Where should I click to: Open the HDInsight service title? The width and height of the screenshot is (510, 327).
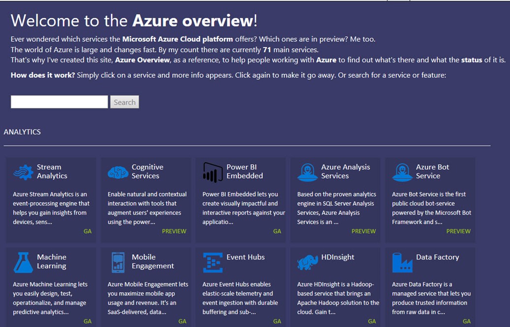pos(338,257)
